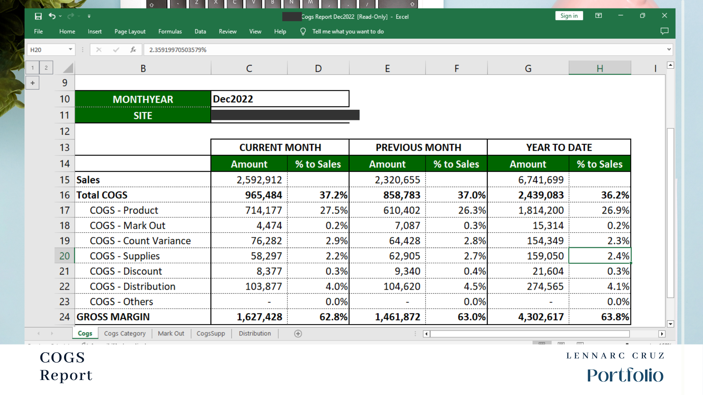
Task: Click COGS - Distribution previous amount 104,620
Action: pos(387,286)
